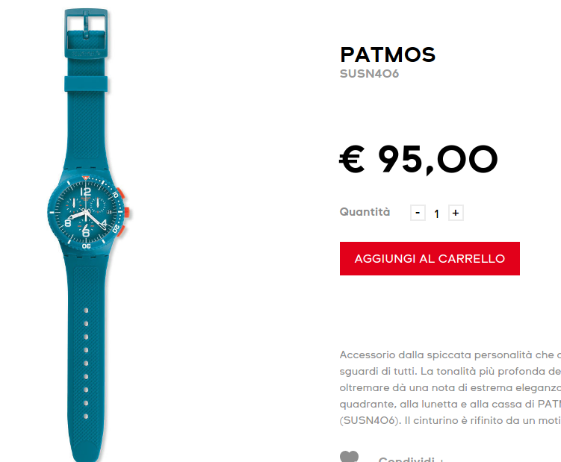The height and width of the screenshot is (462, 561).
Task: Select the SUSN406 product code text
Action: pos(369,74)
